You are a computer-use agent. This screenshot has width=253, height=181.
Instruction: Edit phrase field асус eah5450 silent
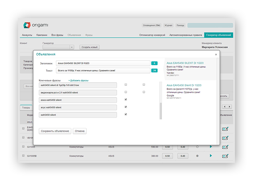[x=78, y=108]
